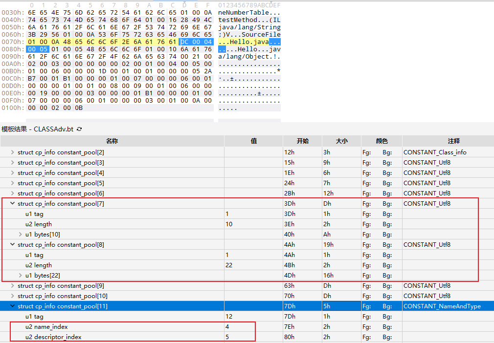The height and width of the screenshot is (343, 494).
Task: Click the CONSTANT_Class_info comment cell
Action: point(435,152)
